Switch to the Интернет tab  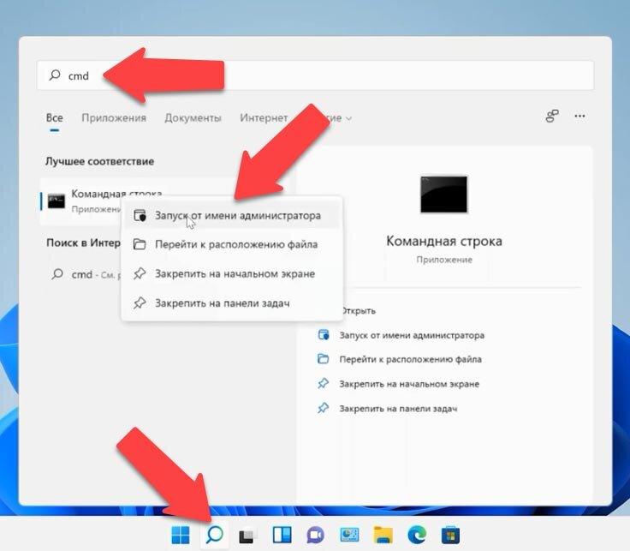tap(264, 118)
